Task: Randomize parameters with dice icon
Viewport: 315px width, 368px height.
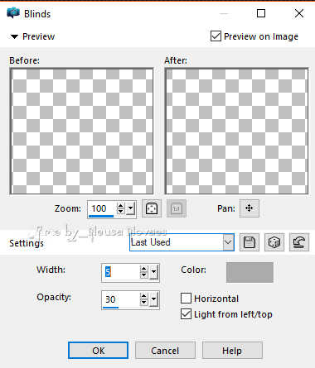Action: (274, 242)
